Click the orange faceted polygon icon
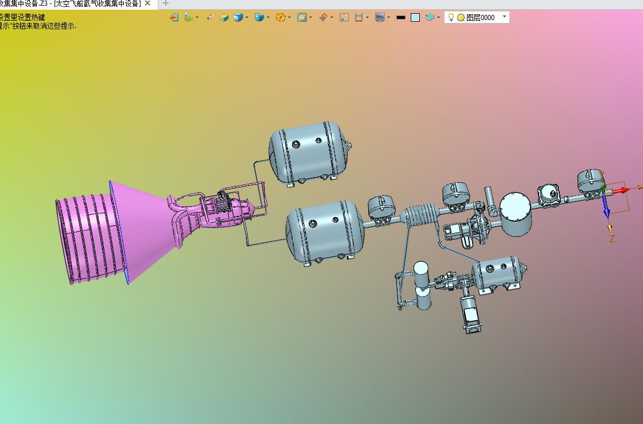 click(x=280, y=18)
